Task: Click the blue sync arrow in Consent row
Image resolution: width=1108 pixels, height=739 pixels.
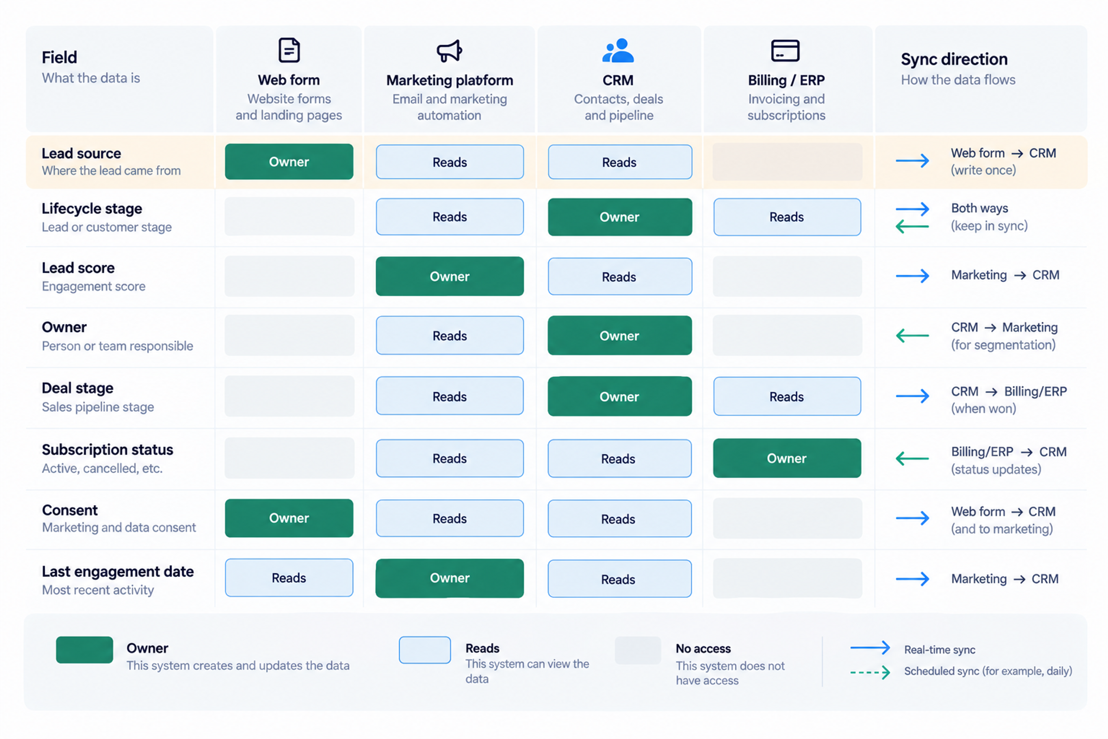Action: (912, 518)
